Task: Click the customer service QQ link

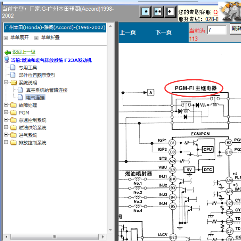Action: [x=216, y=12]
